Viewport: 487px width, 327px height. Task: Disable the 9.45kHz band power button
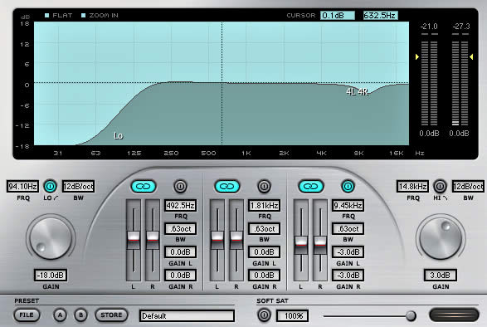[x=348, y=187]
